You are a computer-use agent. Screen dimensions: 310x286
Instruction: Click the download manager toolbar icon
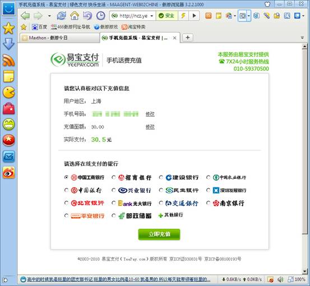point(256,16)
